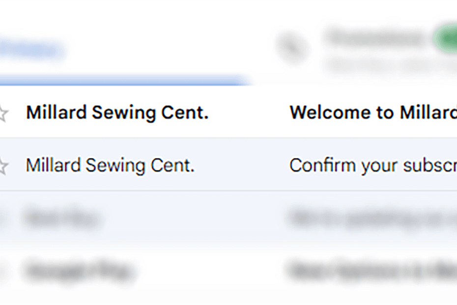Open the unread Millard Sewing Cent. sender name
Viewport: 457px width, 305px height.
[117, 113]
